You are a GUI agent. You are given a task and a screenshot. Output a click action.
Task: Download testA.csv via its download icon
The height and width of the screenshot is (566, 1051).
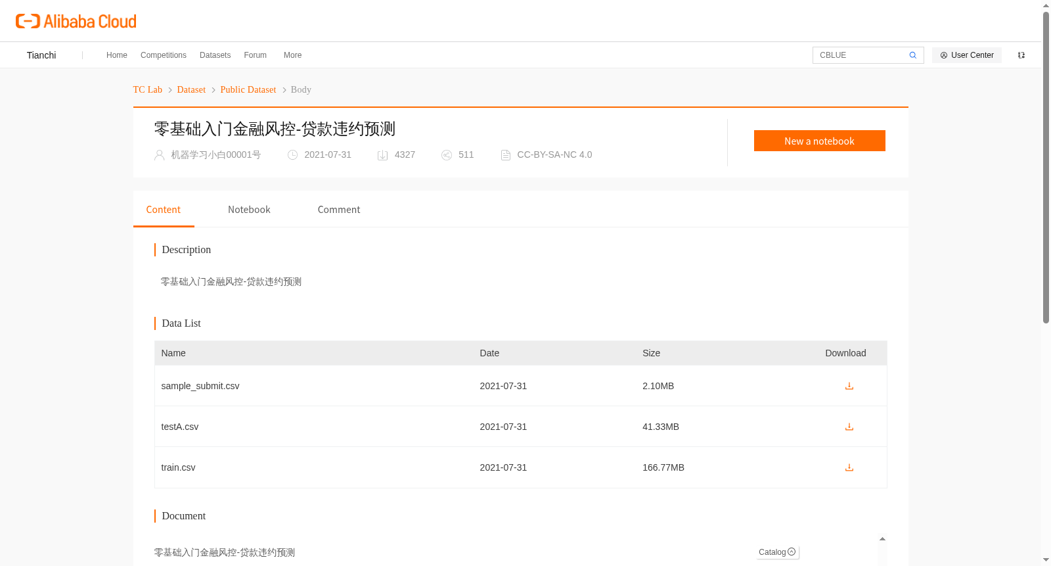pyautogui.click(x=849, y=427)
